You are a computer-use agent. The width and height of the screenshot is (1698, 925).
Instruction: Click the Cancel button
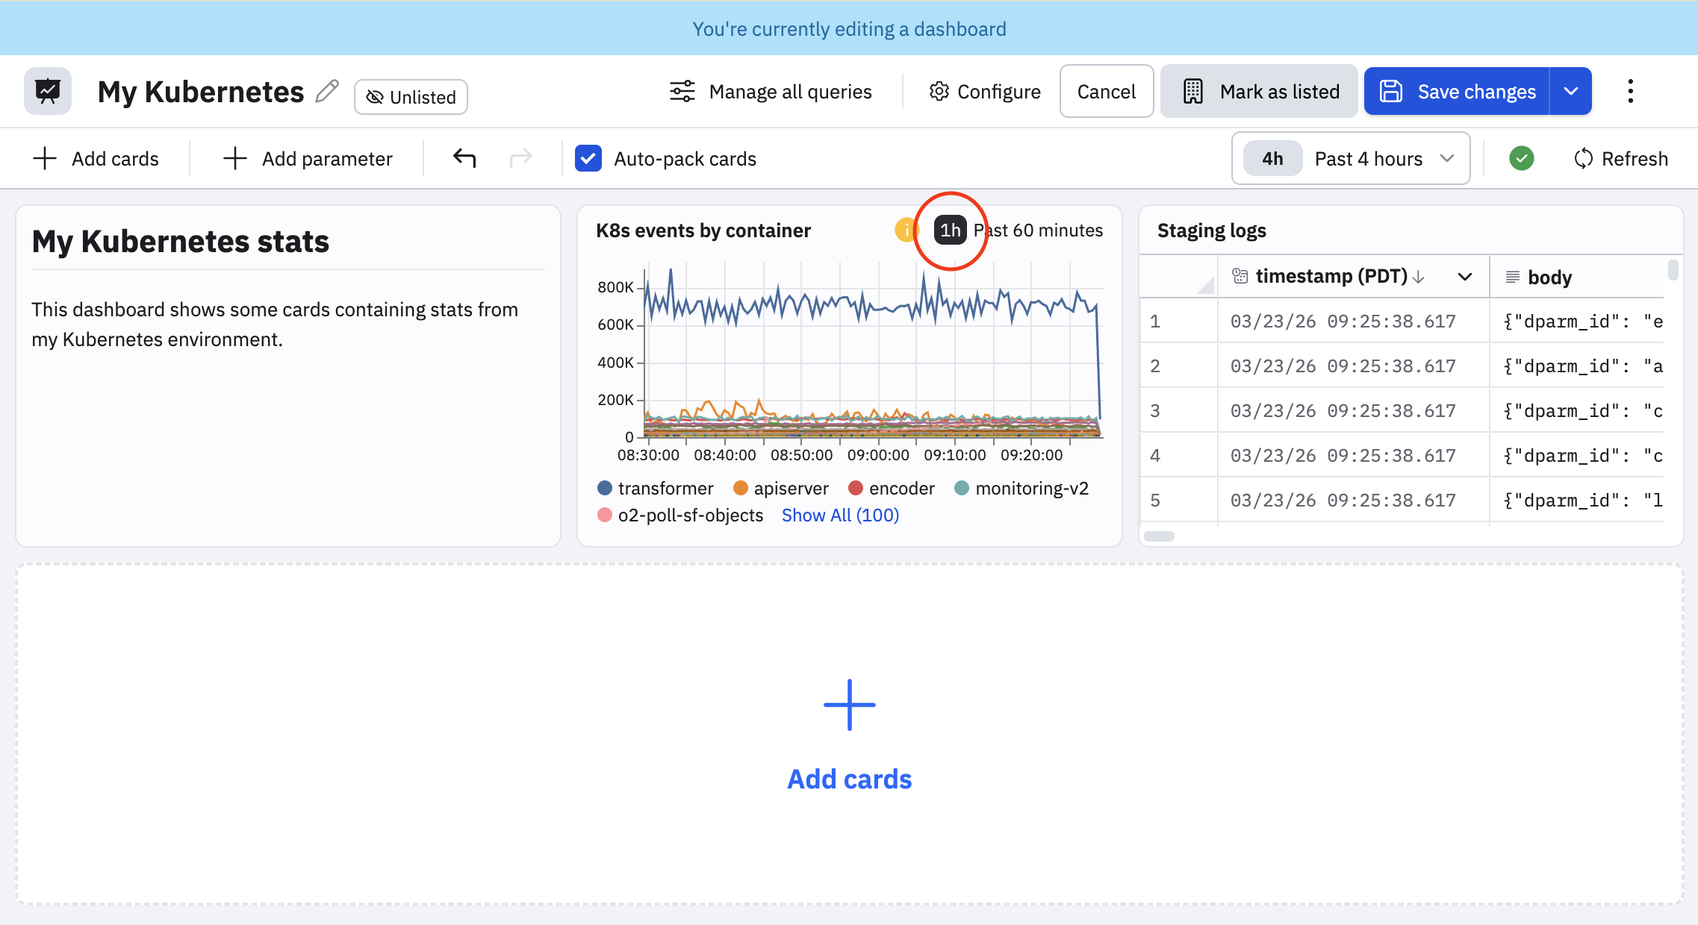[x=1106, y=91]
